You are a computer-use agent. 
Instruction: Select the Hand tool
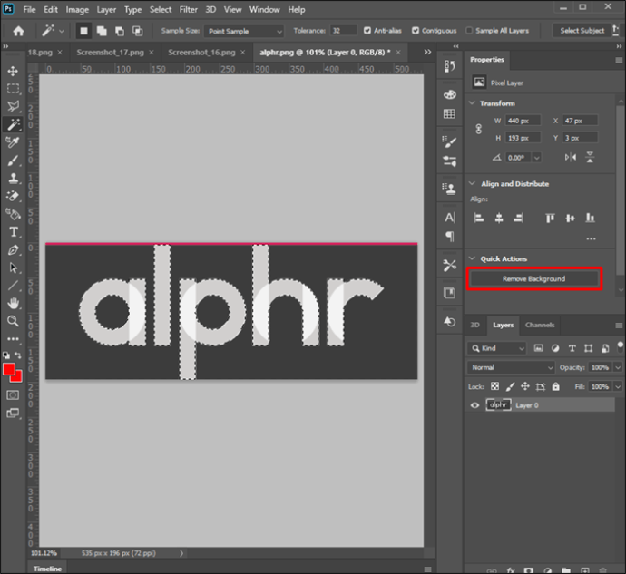click(x=13, y=303)
